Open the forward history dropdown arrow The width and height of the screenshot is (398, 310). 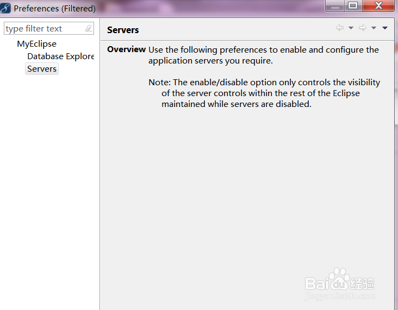click(x=374, y=28)
